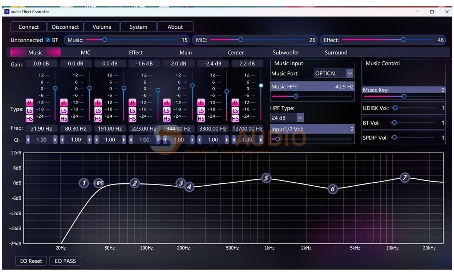Set 3300.00 Hz band type to HS
This screenshot has width=454, height=276.
pyautogui.click(x=201, y=119)
